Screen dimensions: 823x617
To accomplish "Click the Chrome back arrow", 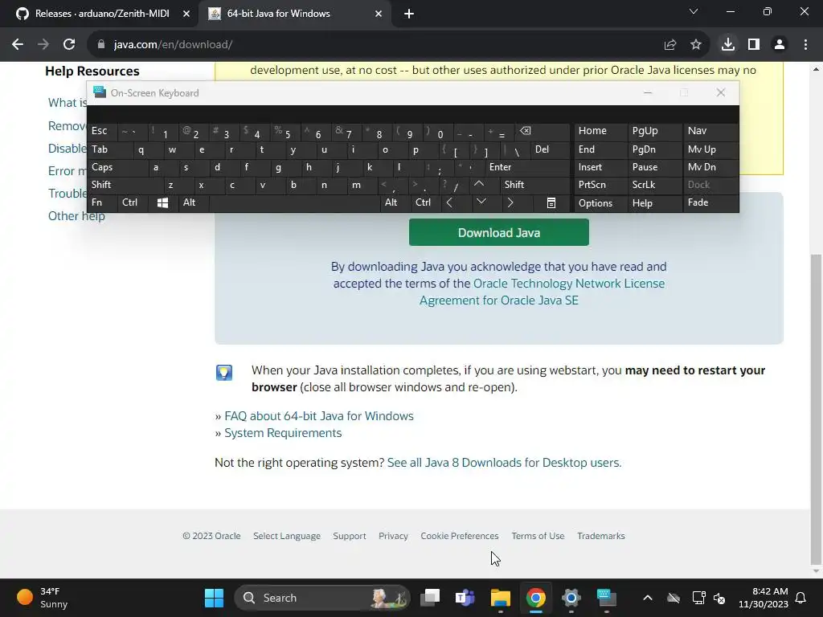I will click(18, 45).
